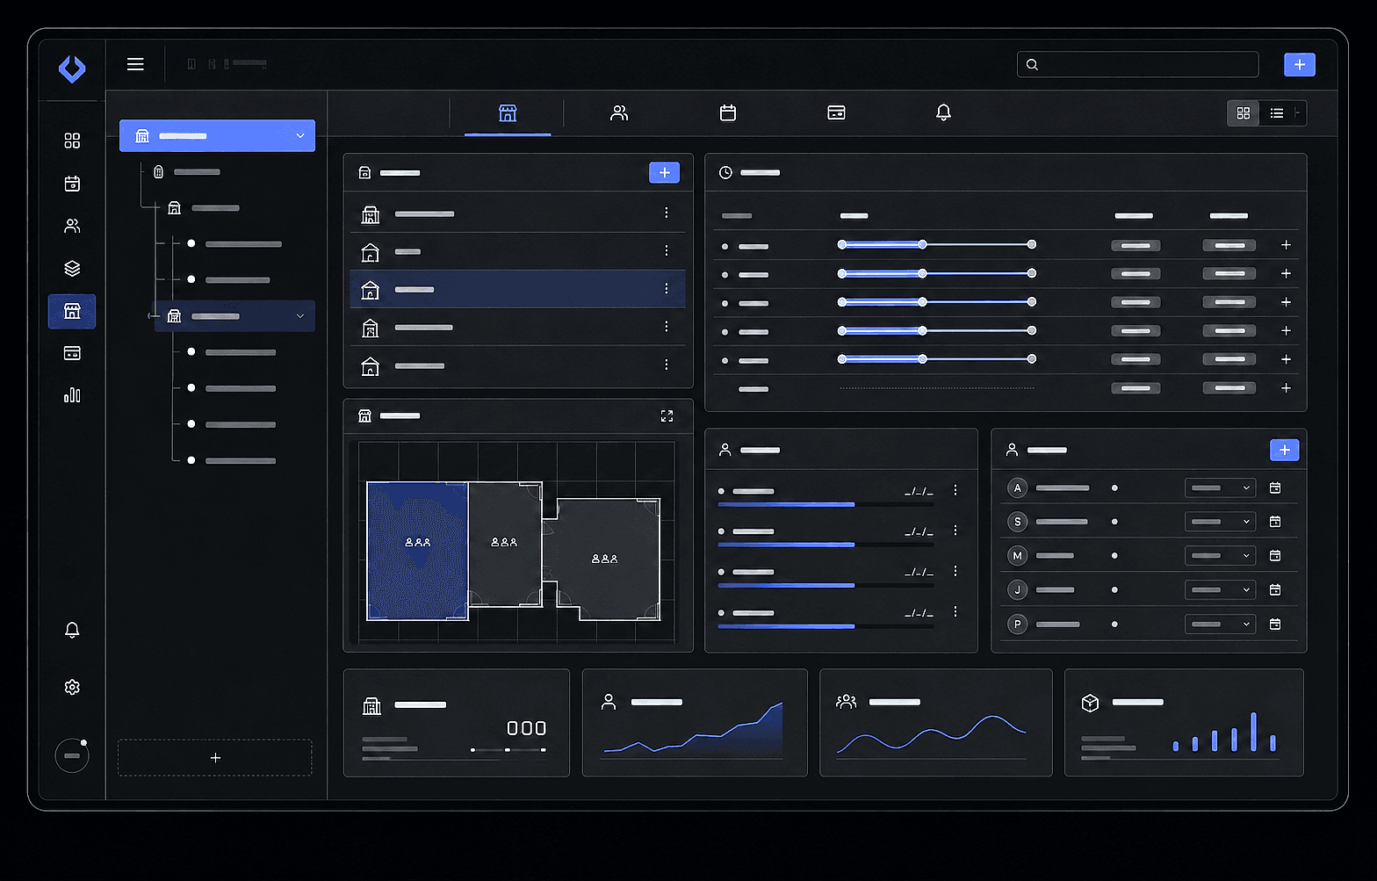
Task: Open the dropdown in person S row
Action: coord(1220,522)
